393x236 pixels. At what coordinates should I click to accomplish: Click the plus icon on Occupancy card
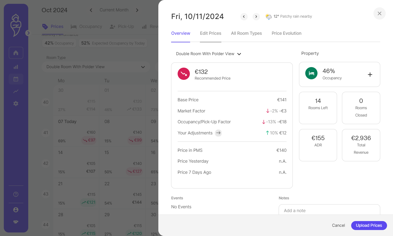[370, 74]
